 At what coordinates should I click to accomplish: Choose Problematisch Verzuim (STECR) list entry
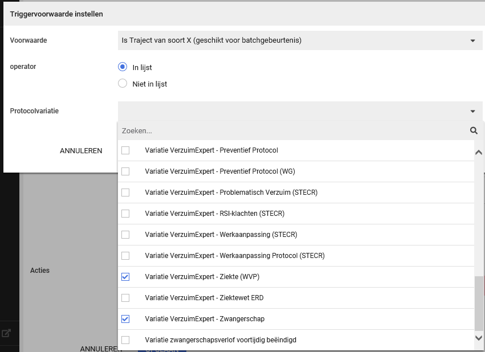231,193
